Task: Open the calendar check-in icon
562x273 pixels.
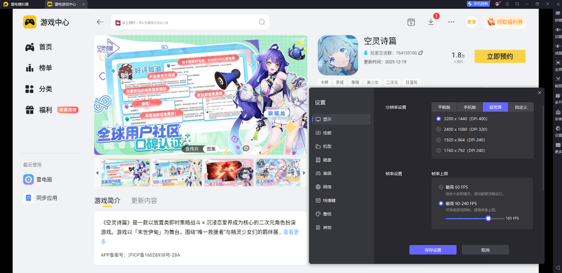Action: point(411,22)
